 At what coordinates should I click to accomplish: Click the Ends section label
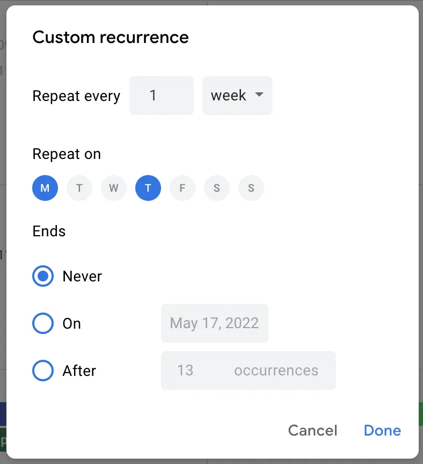[49, 231]
